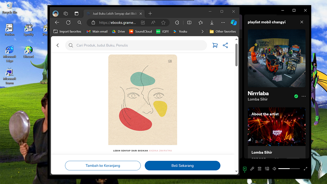Mute Spotify with the volume speaker icon
Image resolution: width=327 pixels, height=184 pixels.
coord(274,169)
